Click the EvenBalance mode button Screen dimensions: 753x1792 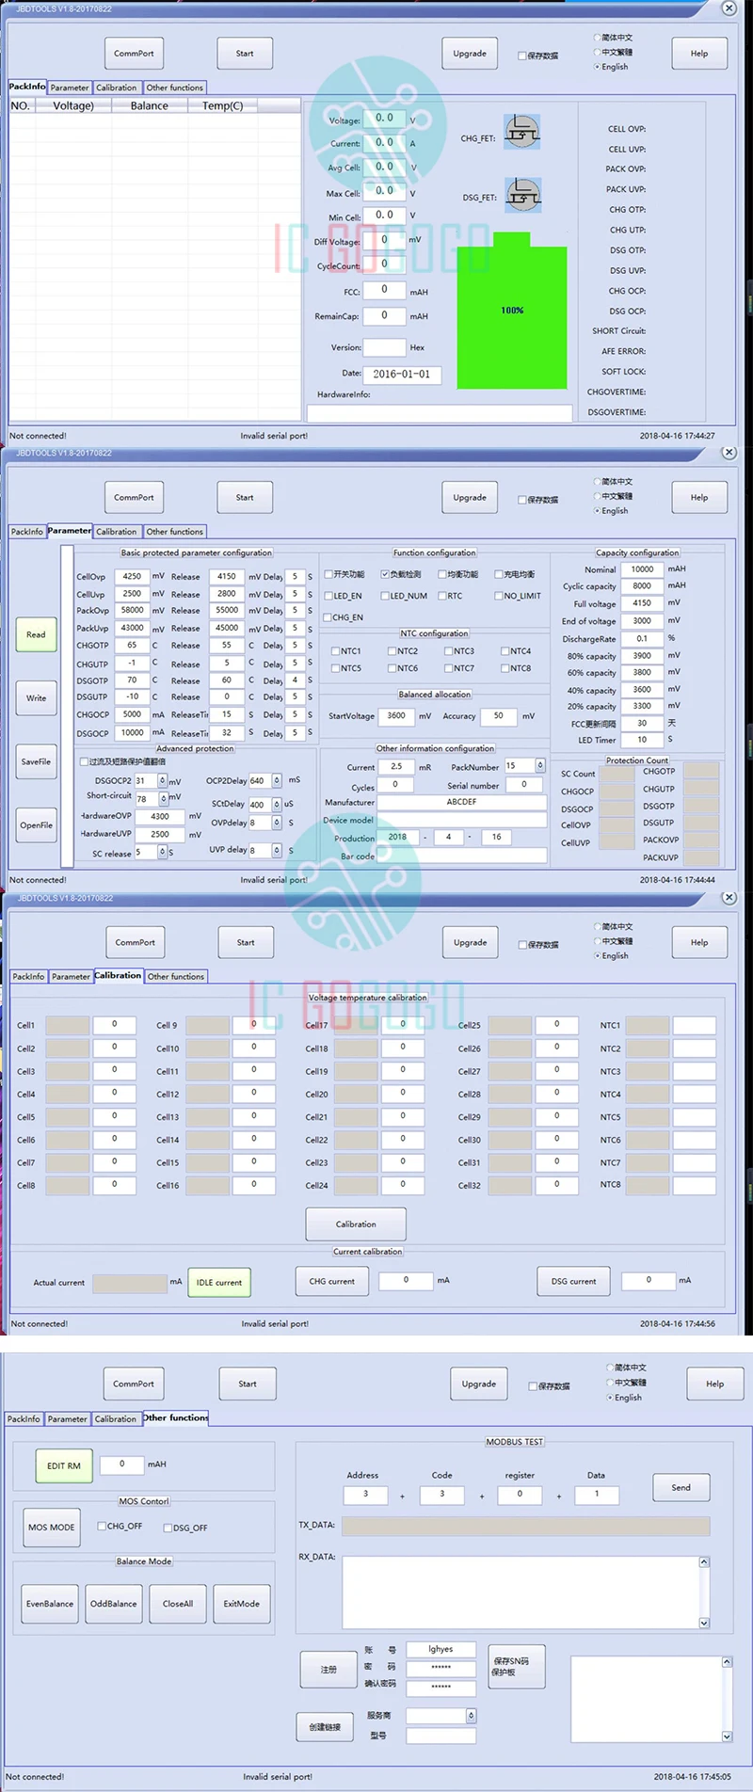coord(50,1604)
